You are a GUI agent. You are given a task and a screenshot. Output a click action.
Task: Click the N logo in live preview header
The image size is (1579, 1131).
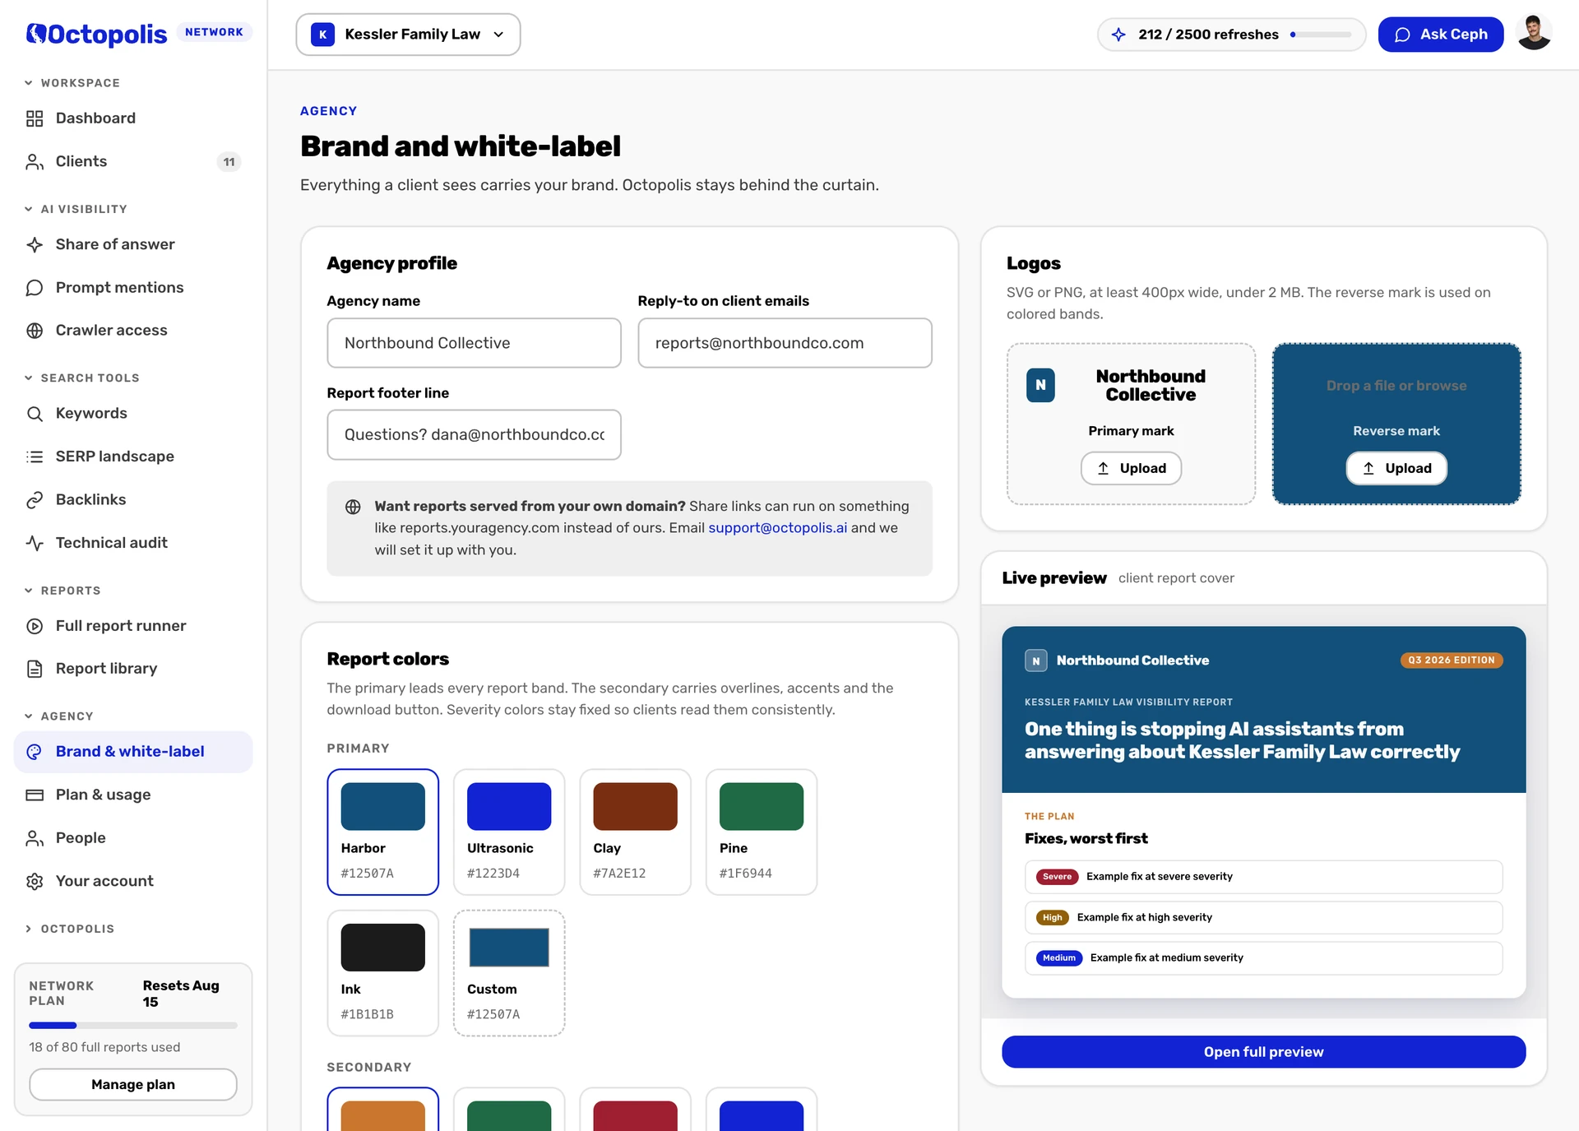(x=1036, y=661)
